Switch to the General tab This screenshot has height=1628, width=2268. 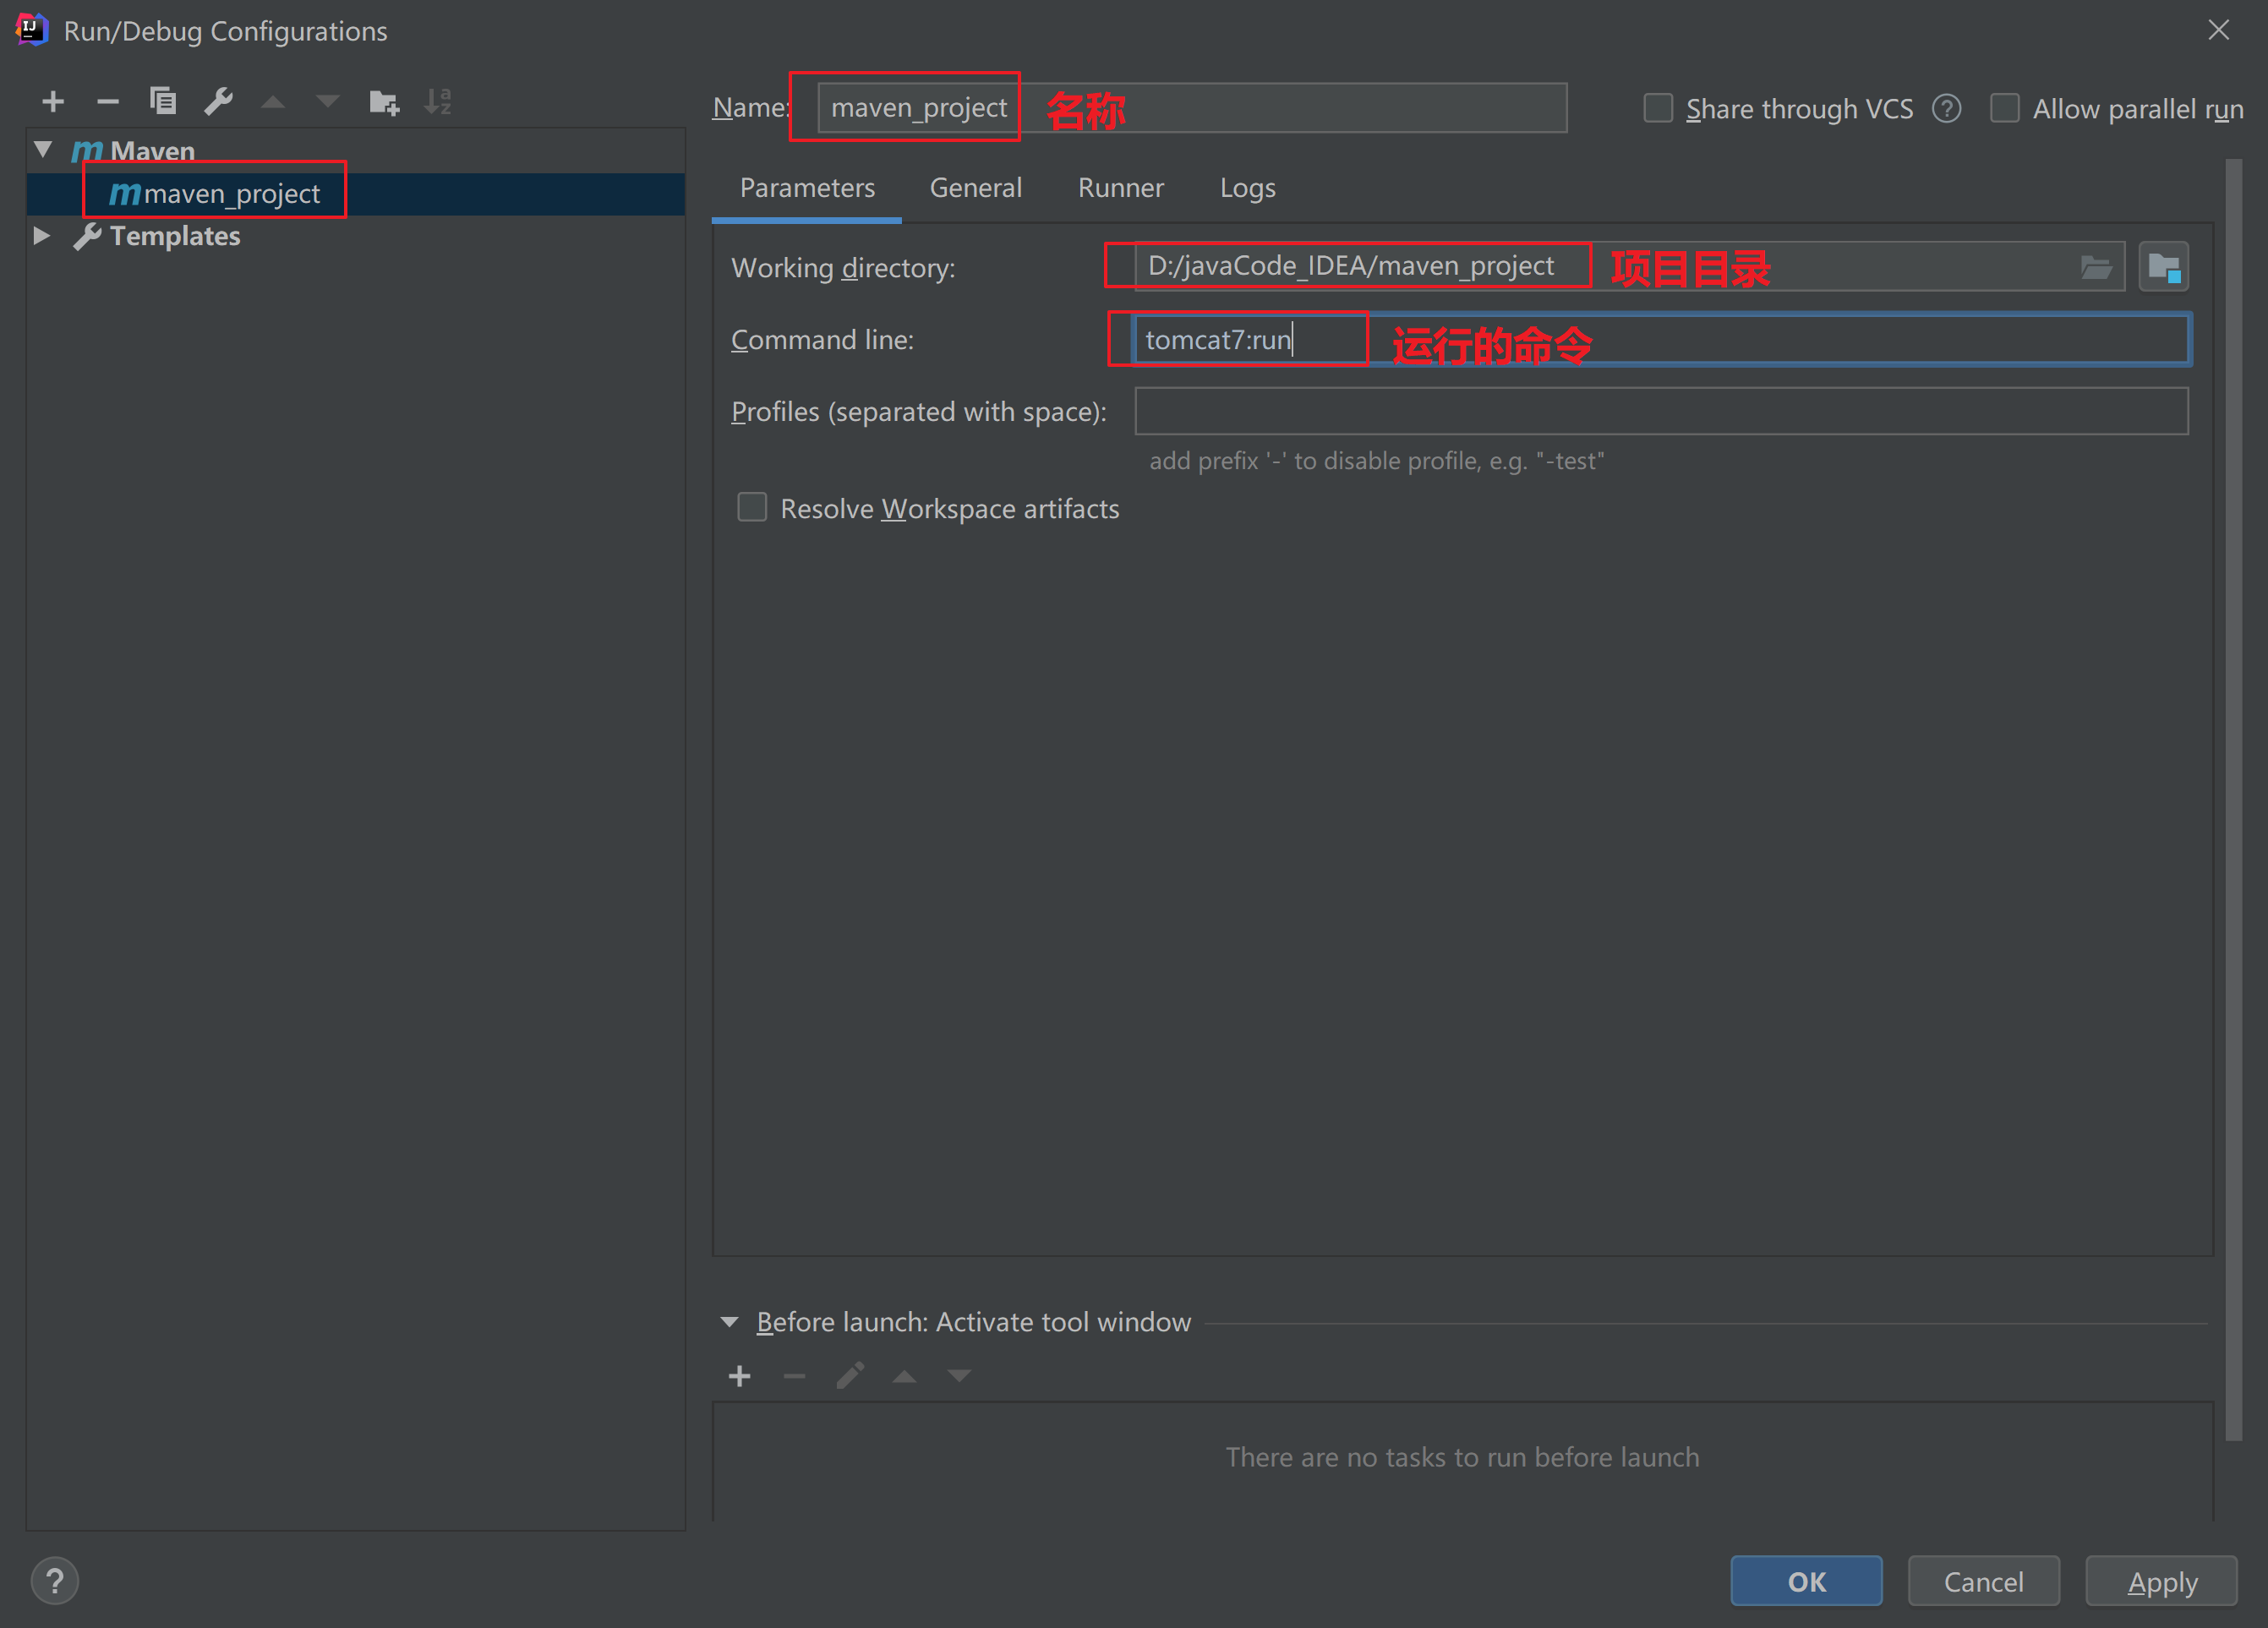(976, 188)
